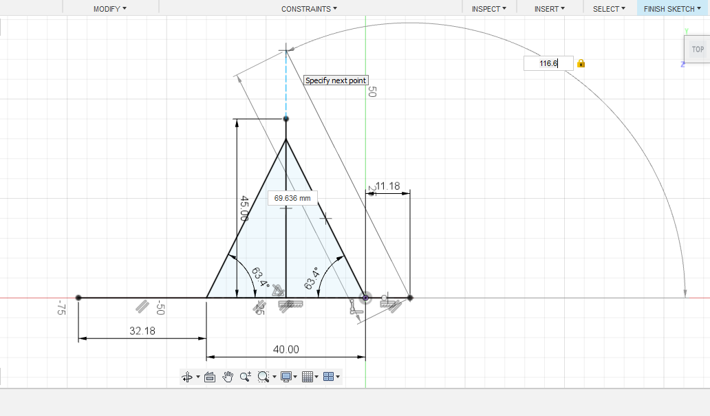Select the midpoint constraint triangle glyph
This screenshot has height=416, width=710.
pos(278,291)
